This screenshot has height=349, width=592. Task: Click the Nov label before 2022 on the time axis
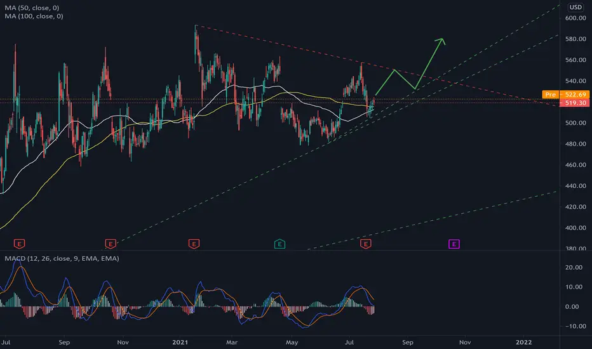tap(465, 342)
